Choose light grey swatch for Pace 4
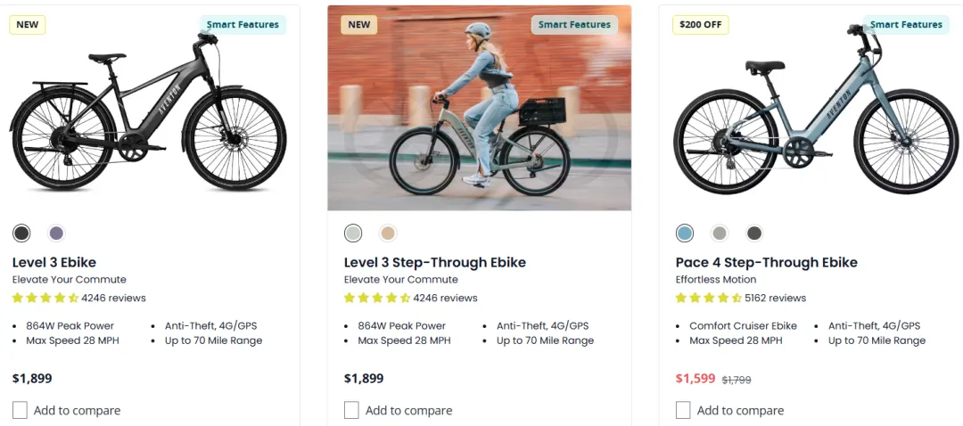The width and height of the screenshot is (963, 426). coord(720,233)
